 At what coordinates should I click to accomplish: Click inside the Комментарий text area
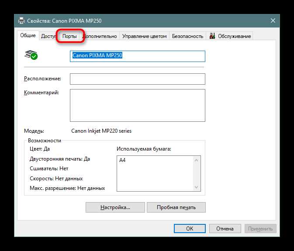tap(138, 105)
